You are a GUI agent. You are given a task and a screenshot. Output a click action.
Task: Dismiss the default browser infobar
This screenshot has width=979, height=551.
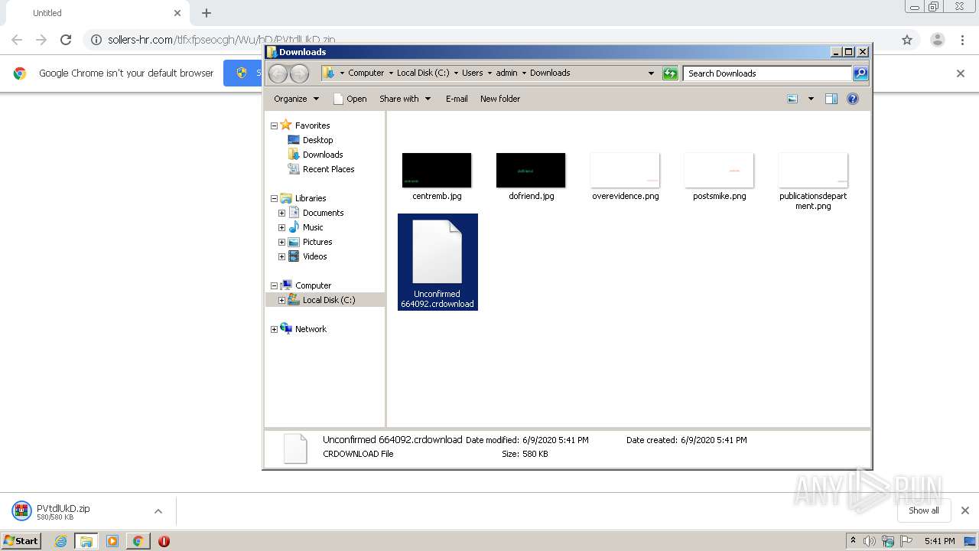click(961, 73)
